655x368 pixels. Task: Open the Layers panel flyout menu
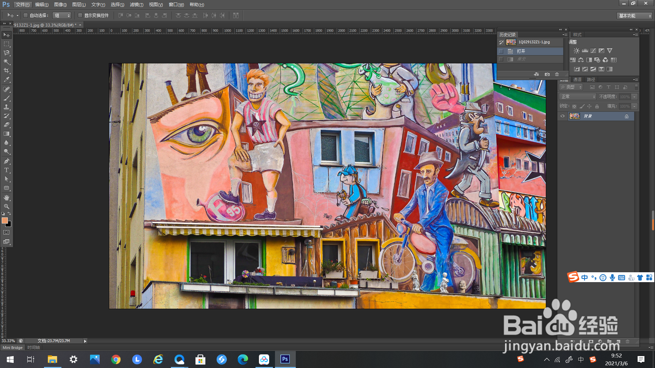[x=636, y=79]
